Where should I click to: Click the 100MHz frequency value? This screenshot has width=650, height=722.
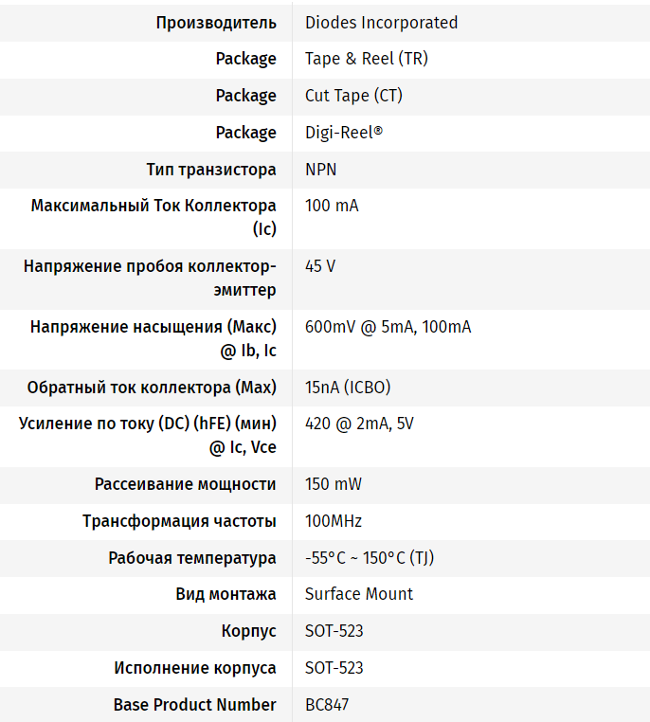click(334, 521)
